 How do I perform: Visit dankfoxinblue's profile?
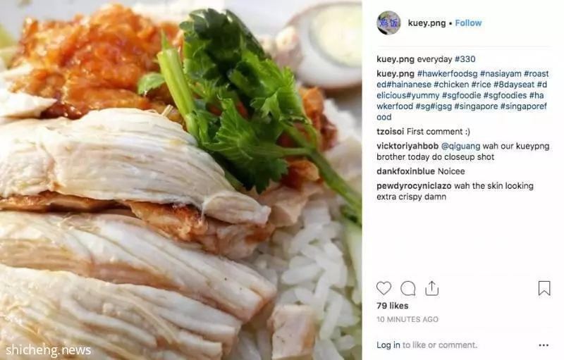coord(405,171)
